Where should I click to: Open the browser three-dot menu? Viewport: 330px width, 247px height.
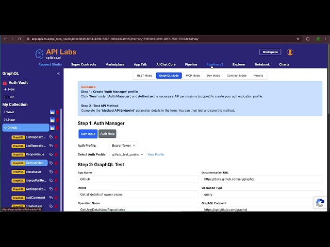click(x=325, y=39)
